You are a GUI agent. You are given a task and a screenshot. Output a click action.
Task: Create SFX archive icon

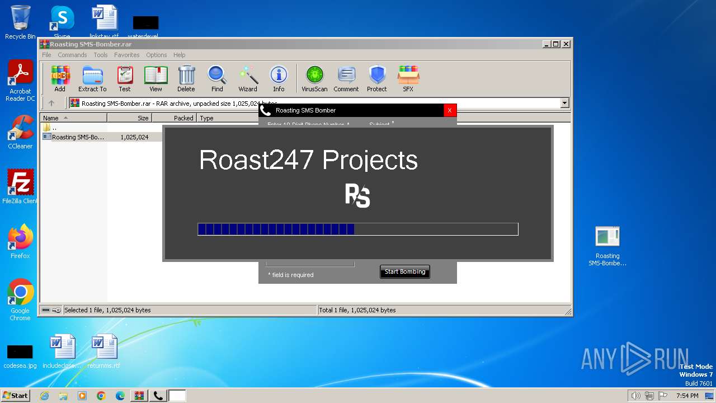coord(408,78)
